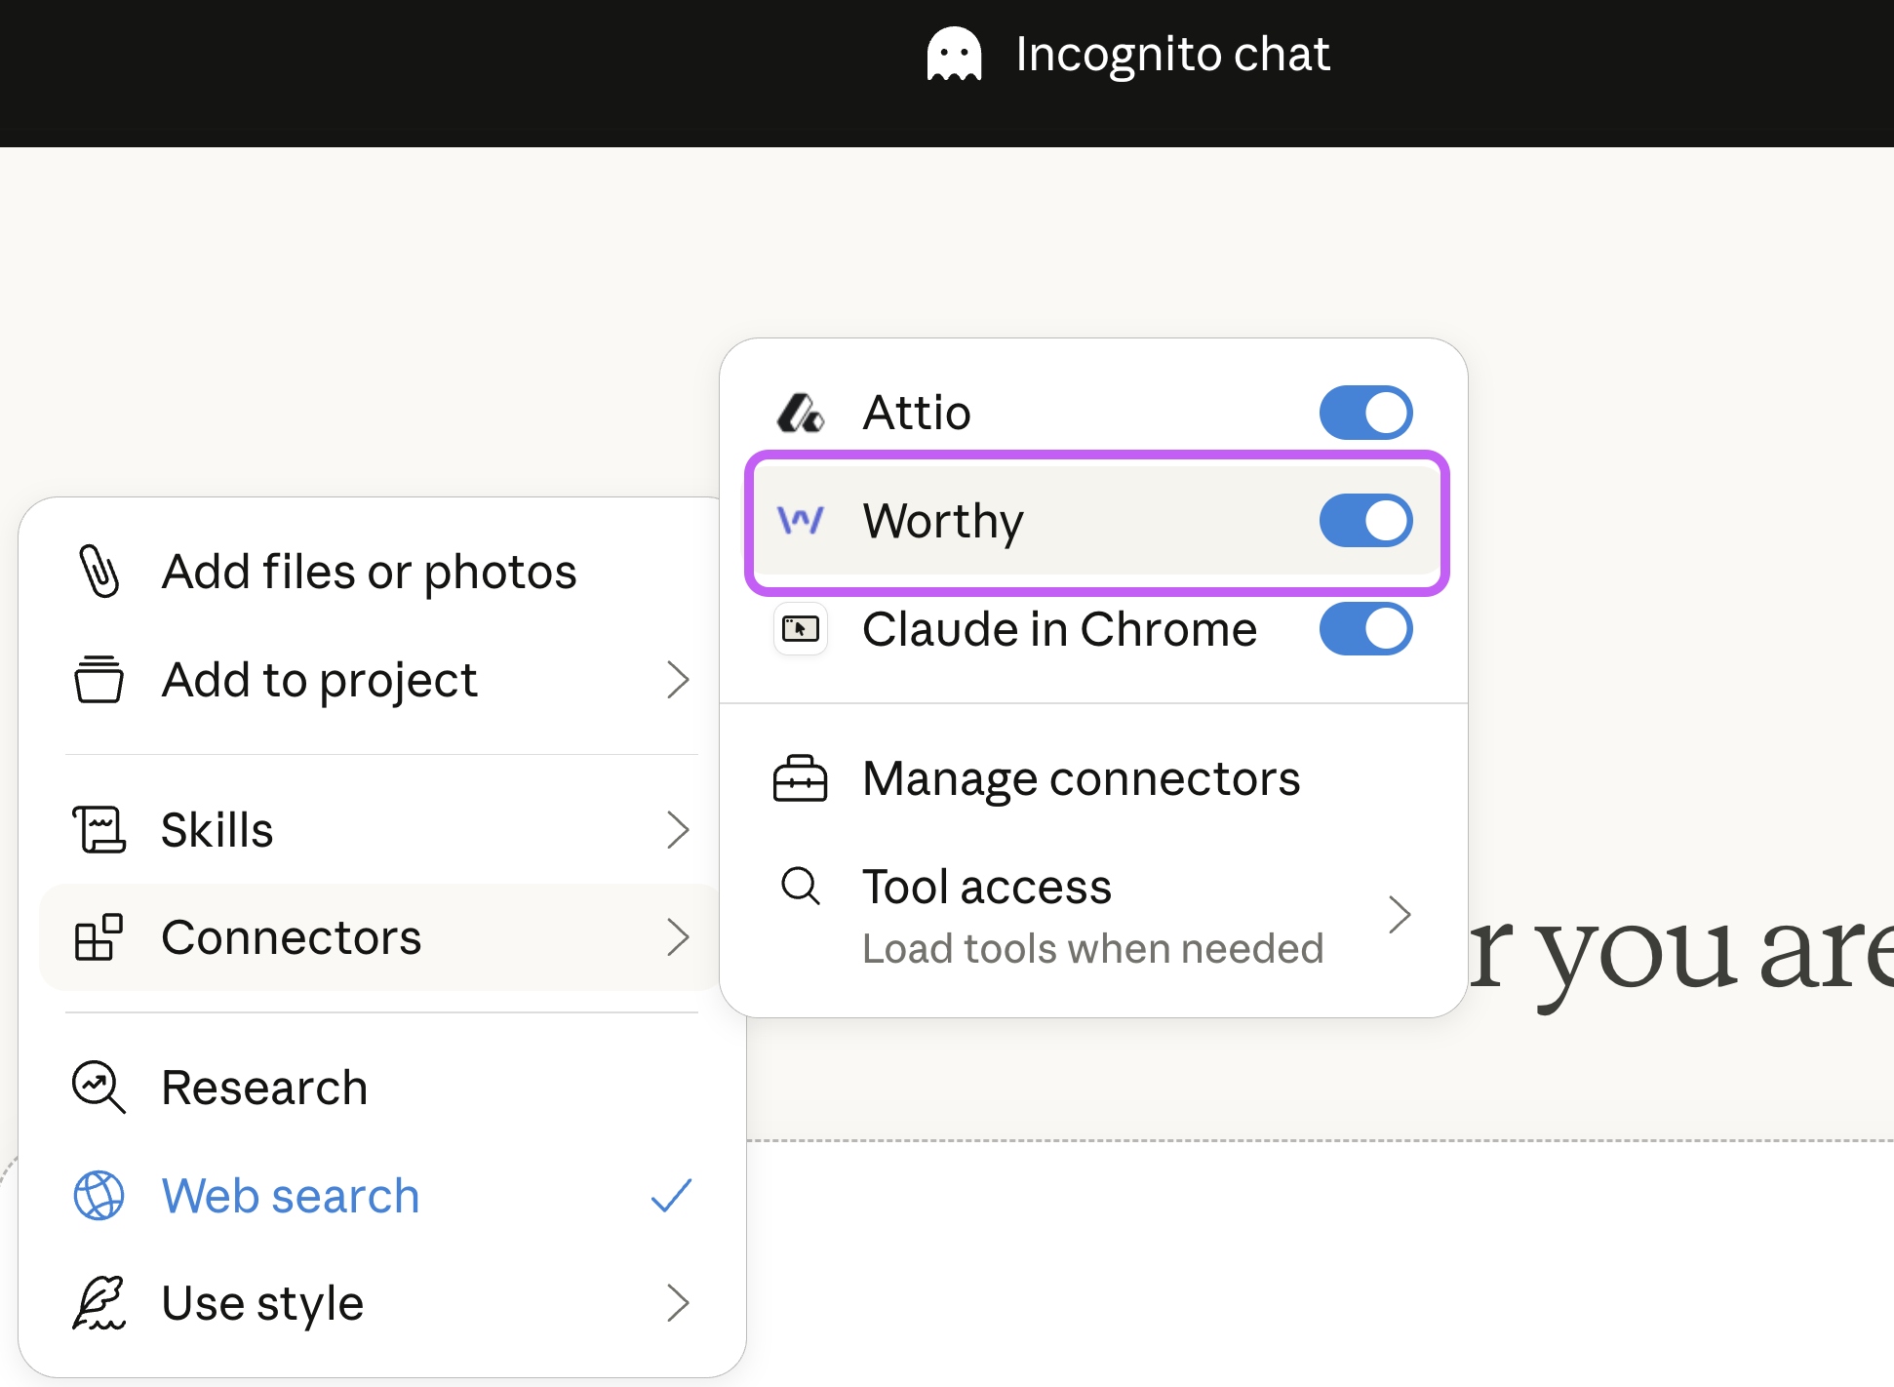
Task: Open Tool access options chevron
Action: pos(1401,915)
